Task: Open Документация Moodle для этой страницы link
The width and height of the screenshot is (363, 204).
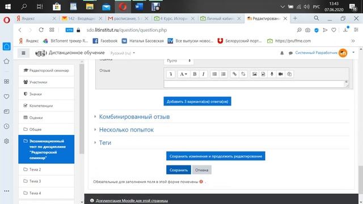Action: (132, 201)
